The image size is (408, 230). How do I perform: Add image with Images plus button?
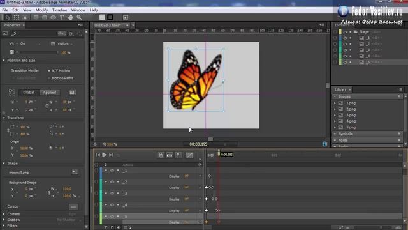point(399,96)
